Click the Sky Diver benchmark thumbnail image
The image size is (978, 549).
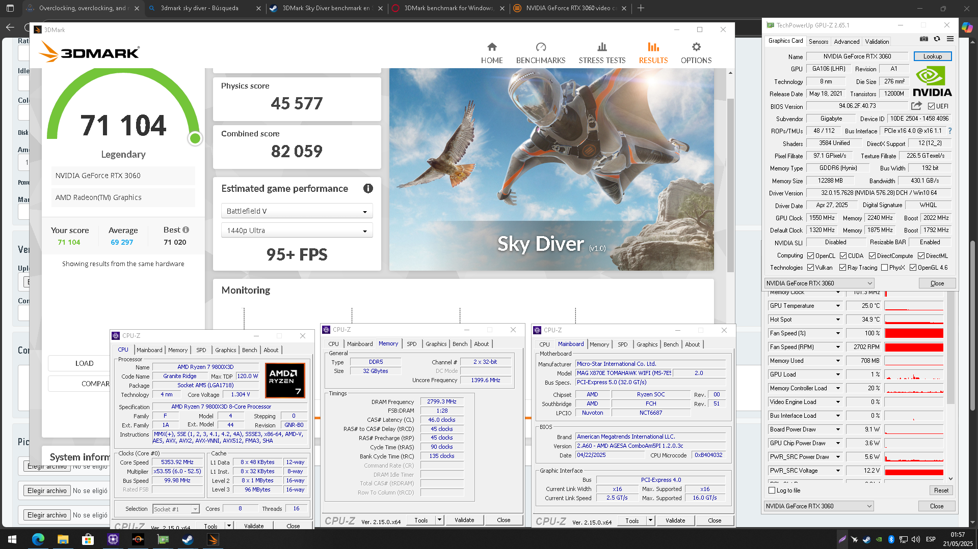pos(551,169)
